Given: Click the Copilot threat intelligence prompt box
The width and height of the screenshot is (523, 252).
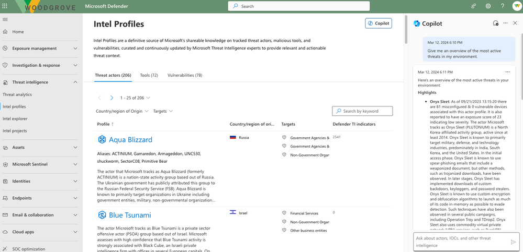Looking at the screenshot, I should (466, 242).
